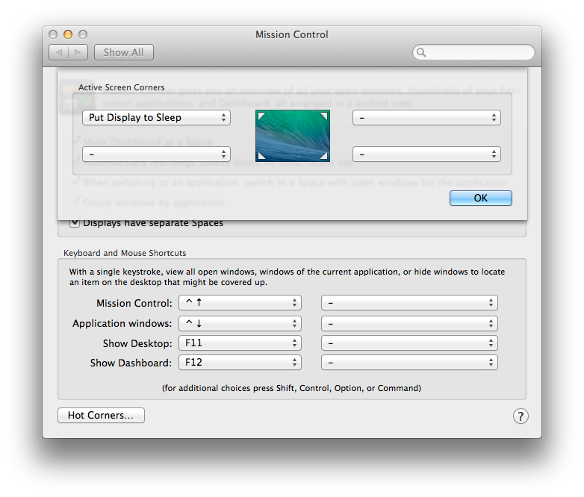This screenshot has height=497, width=584.
Task: Open Show Desktop F11 shortcut dropdown
Action: 240,343
